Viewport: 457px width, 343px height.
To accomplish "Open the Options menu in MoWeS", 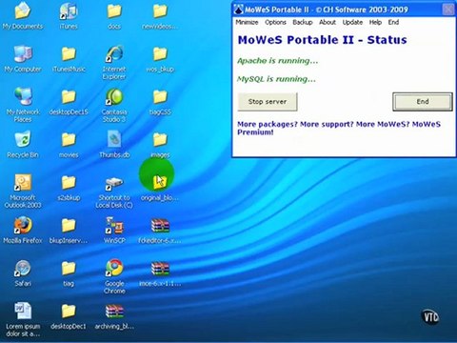I will point(275,22).
